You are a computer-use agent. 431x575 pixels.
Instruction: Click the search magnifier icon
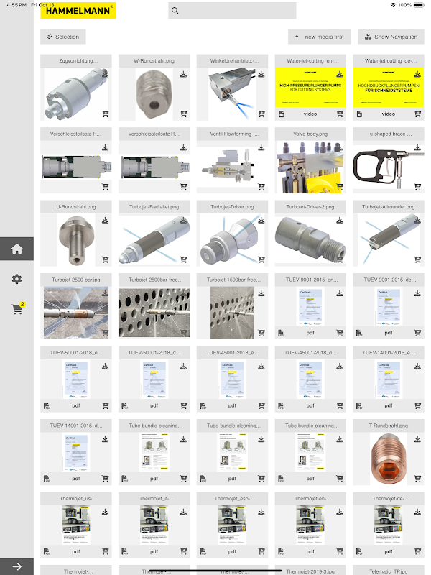pos(175,11)
